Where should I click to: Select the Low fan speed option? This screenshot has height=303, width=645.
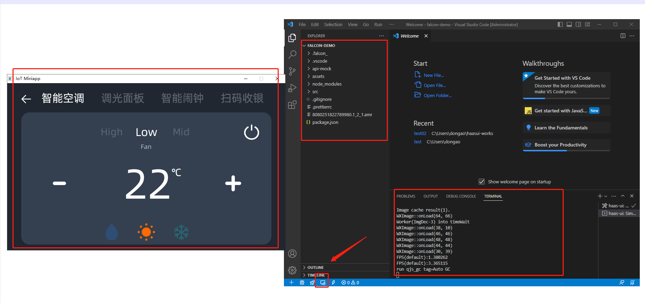tap(146, 132)
